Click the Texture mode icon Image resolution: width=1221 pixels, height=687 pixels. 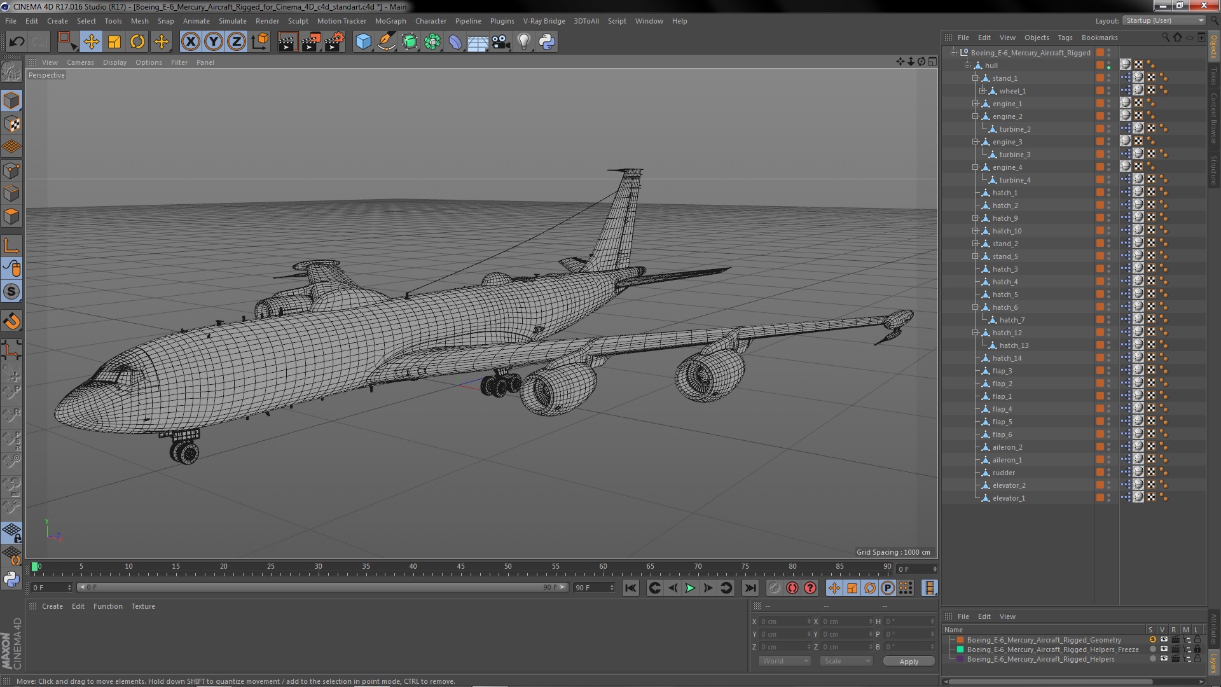tap(11, 124)
